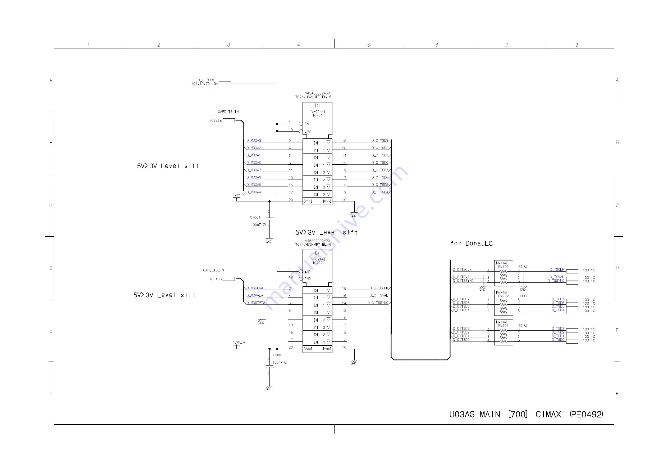This screenshot has width=668, height=473.
Task: Click resistor array label RM703
Action: point(503,326)
